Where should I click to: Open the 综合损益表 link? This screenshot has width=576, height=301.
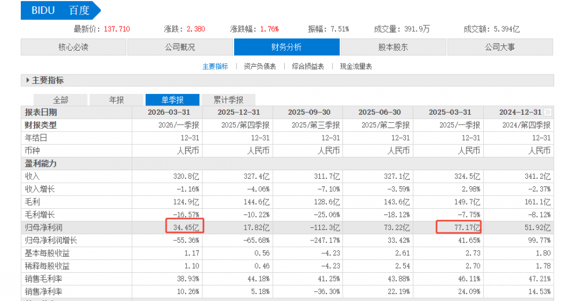coord(308,66)
